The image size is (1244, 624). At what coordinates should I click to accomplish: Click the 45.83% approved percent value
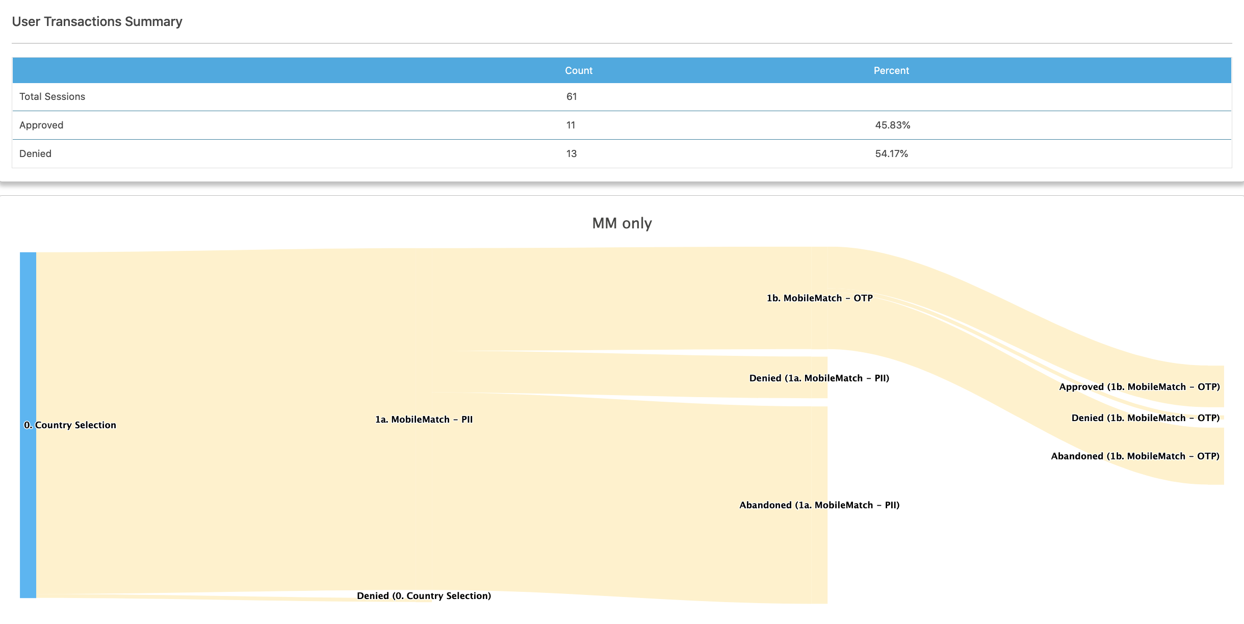coord(892,125)
